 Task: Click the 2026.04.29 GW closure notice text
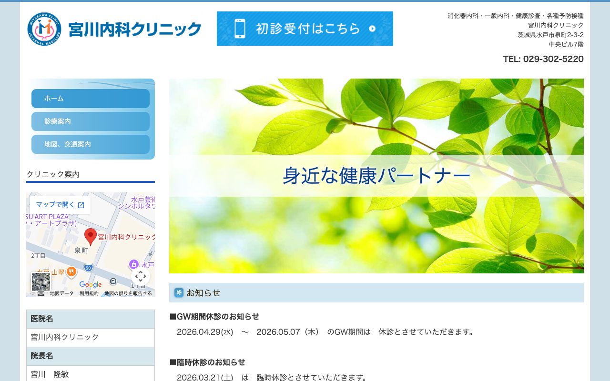pyautogui.click(x=326, y=332)
